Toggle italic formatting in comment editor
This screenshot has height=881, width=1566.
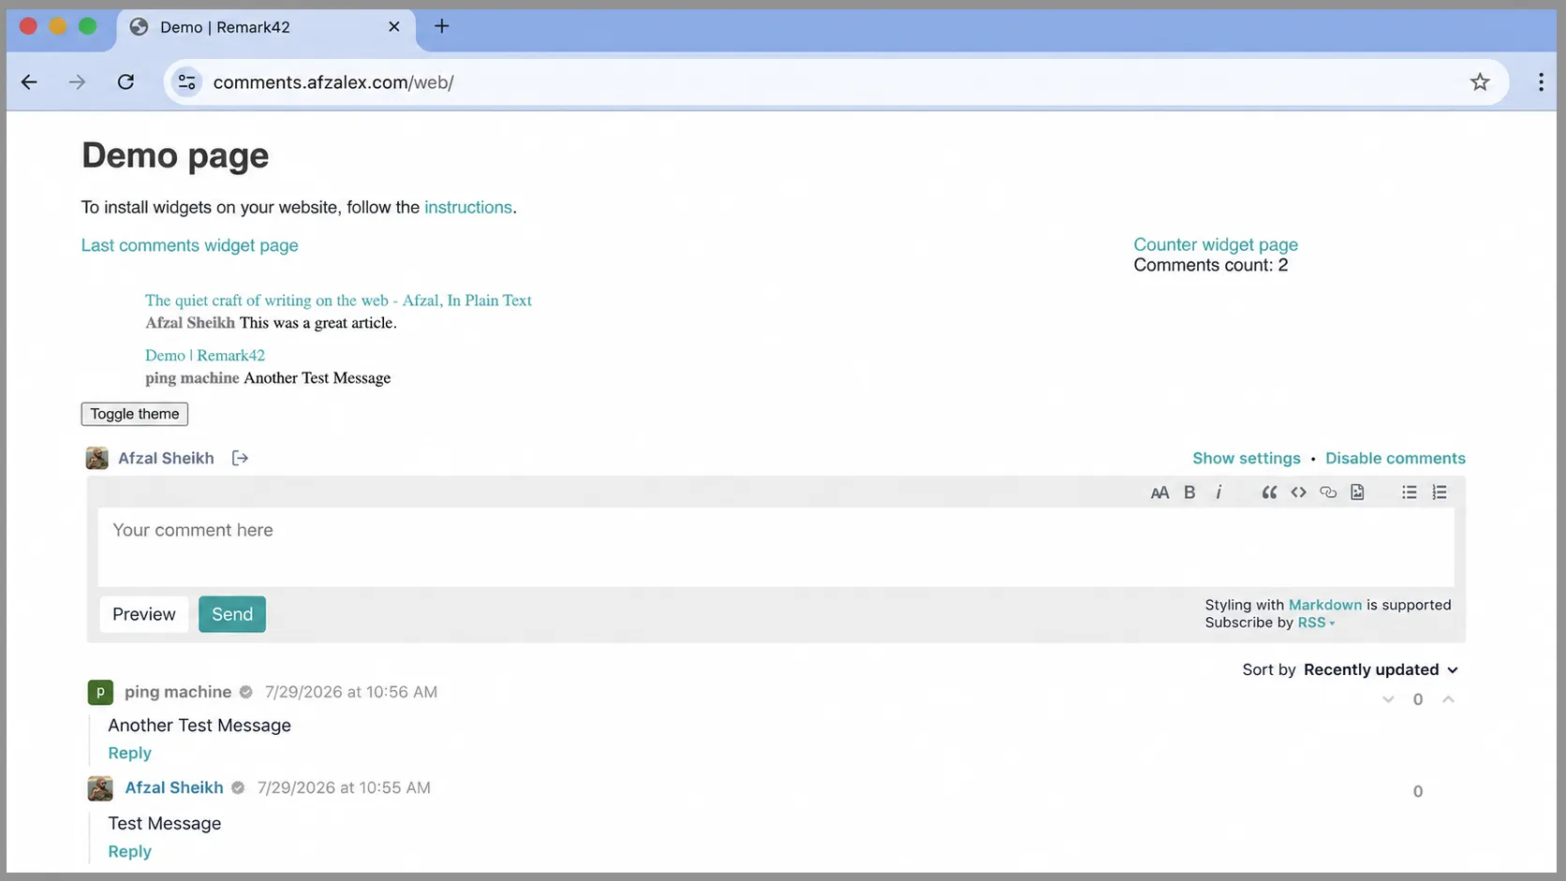pos(1219,492)
